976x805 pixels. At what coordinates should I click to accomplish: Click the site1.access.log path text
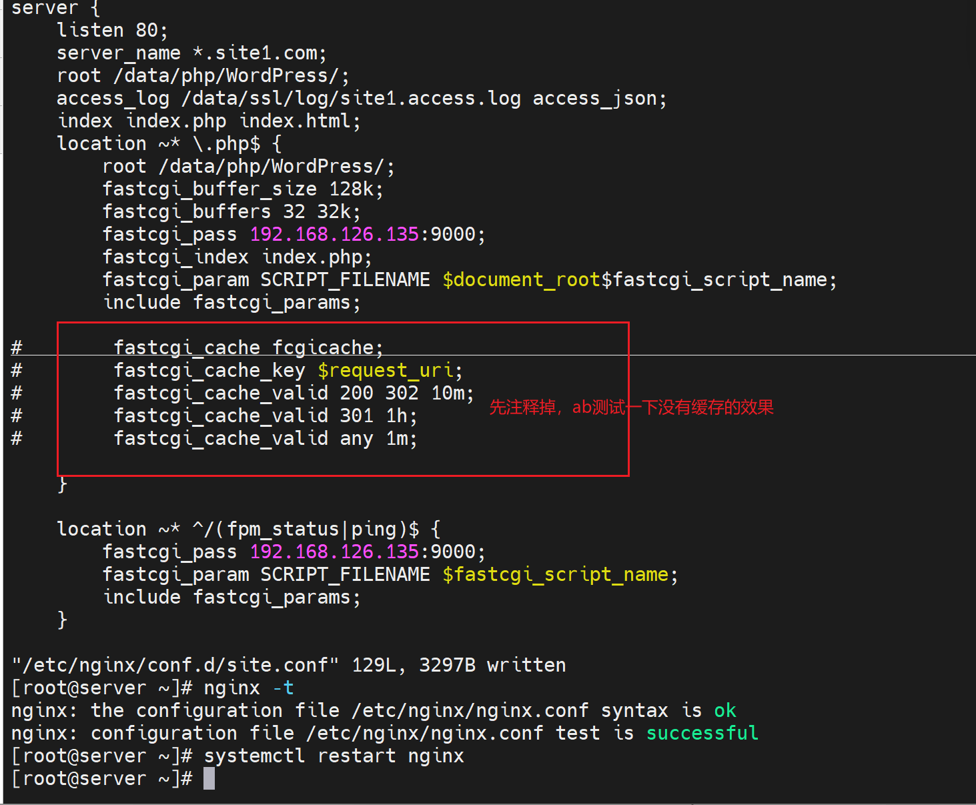[351, 98]
